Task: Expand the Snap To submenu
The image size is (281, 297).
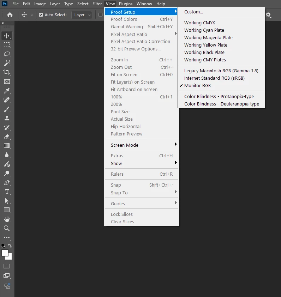Action: click(142, 193)
